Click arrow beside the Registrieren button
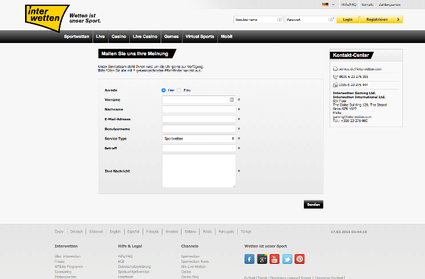 coord(398,19)
